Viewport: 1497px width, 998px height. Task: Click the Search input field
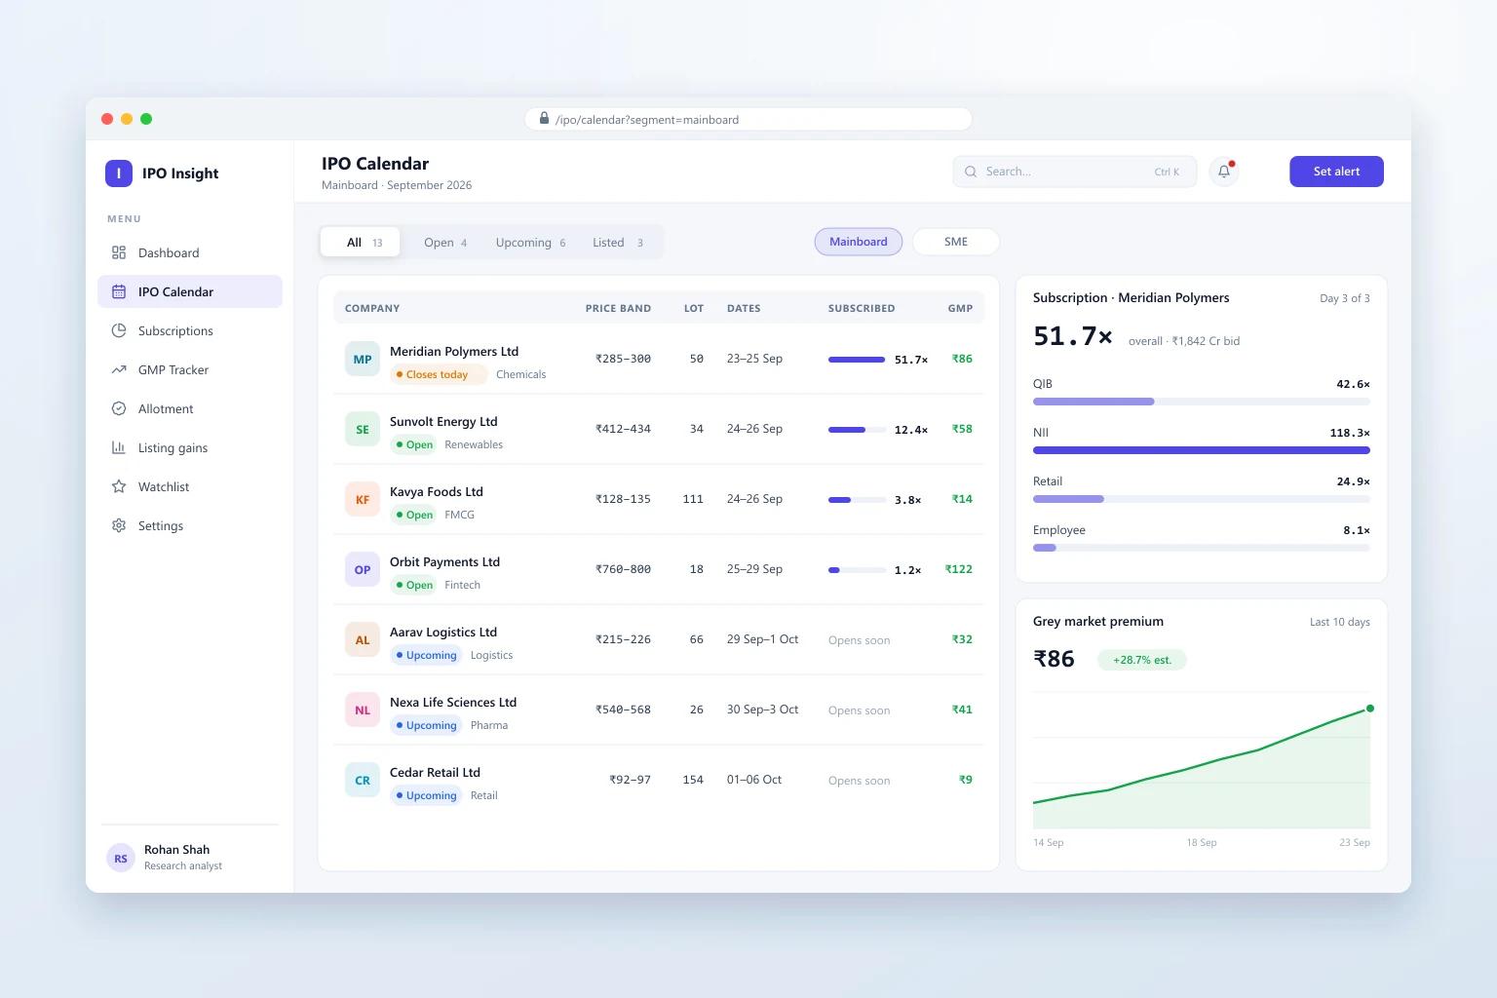click(1075, 172)
